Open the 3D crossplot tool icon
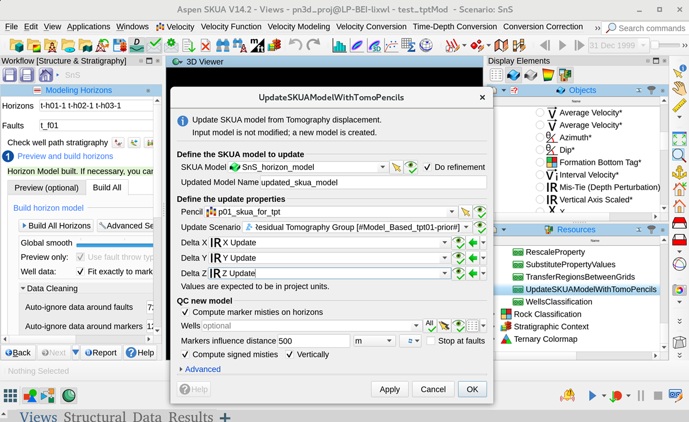Image resolution: width=689 pixels, height=422 pixels. 374,45
